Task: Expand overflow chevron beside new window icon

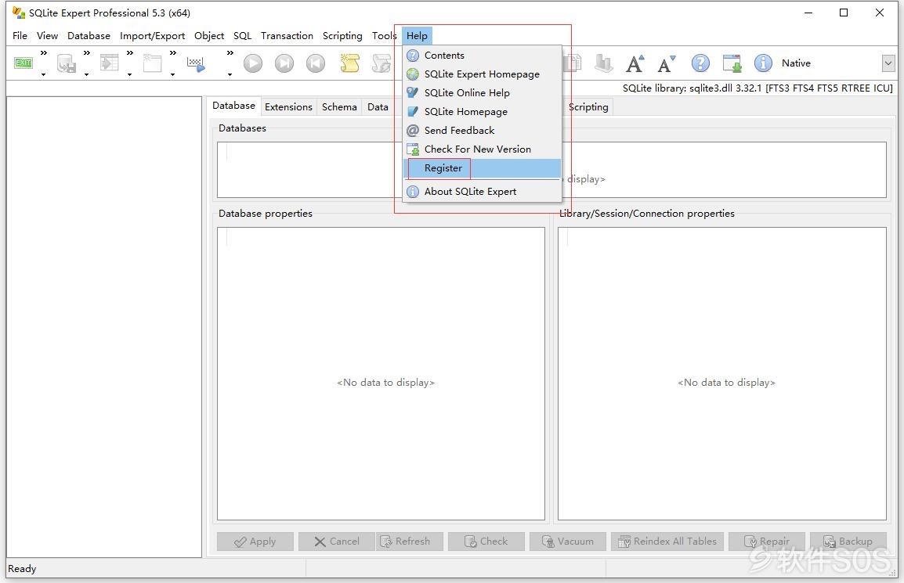Action: [x=173, y=53]
